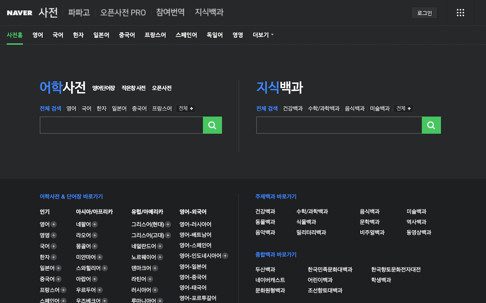Viewport: 486px width, 303px height.
Task: Focus the 지식백과 search input field
Action: 339,125
